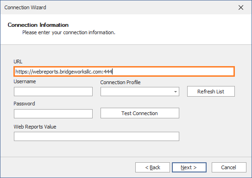Image resolution: width=252 pixels, height=178 pixels.
Task: Click the URL label
Action: (18, 61)
